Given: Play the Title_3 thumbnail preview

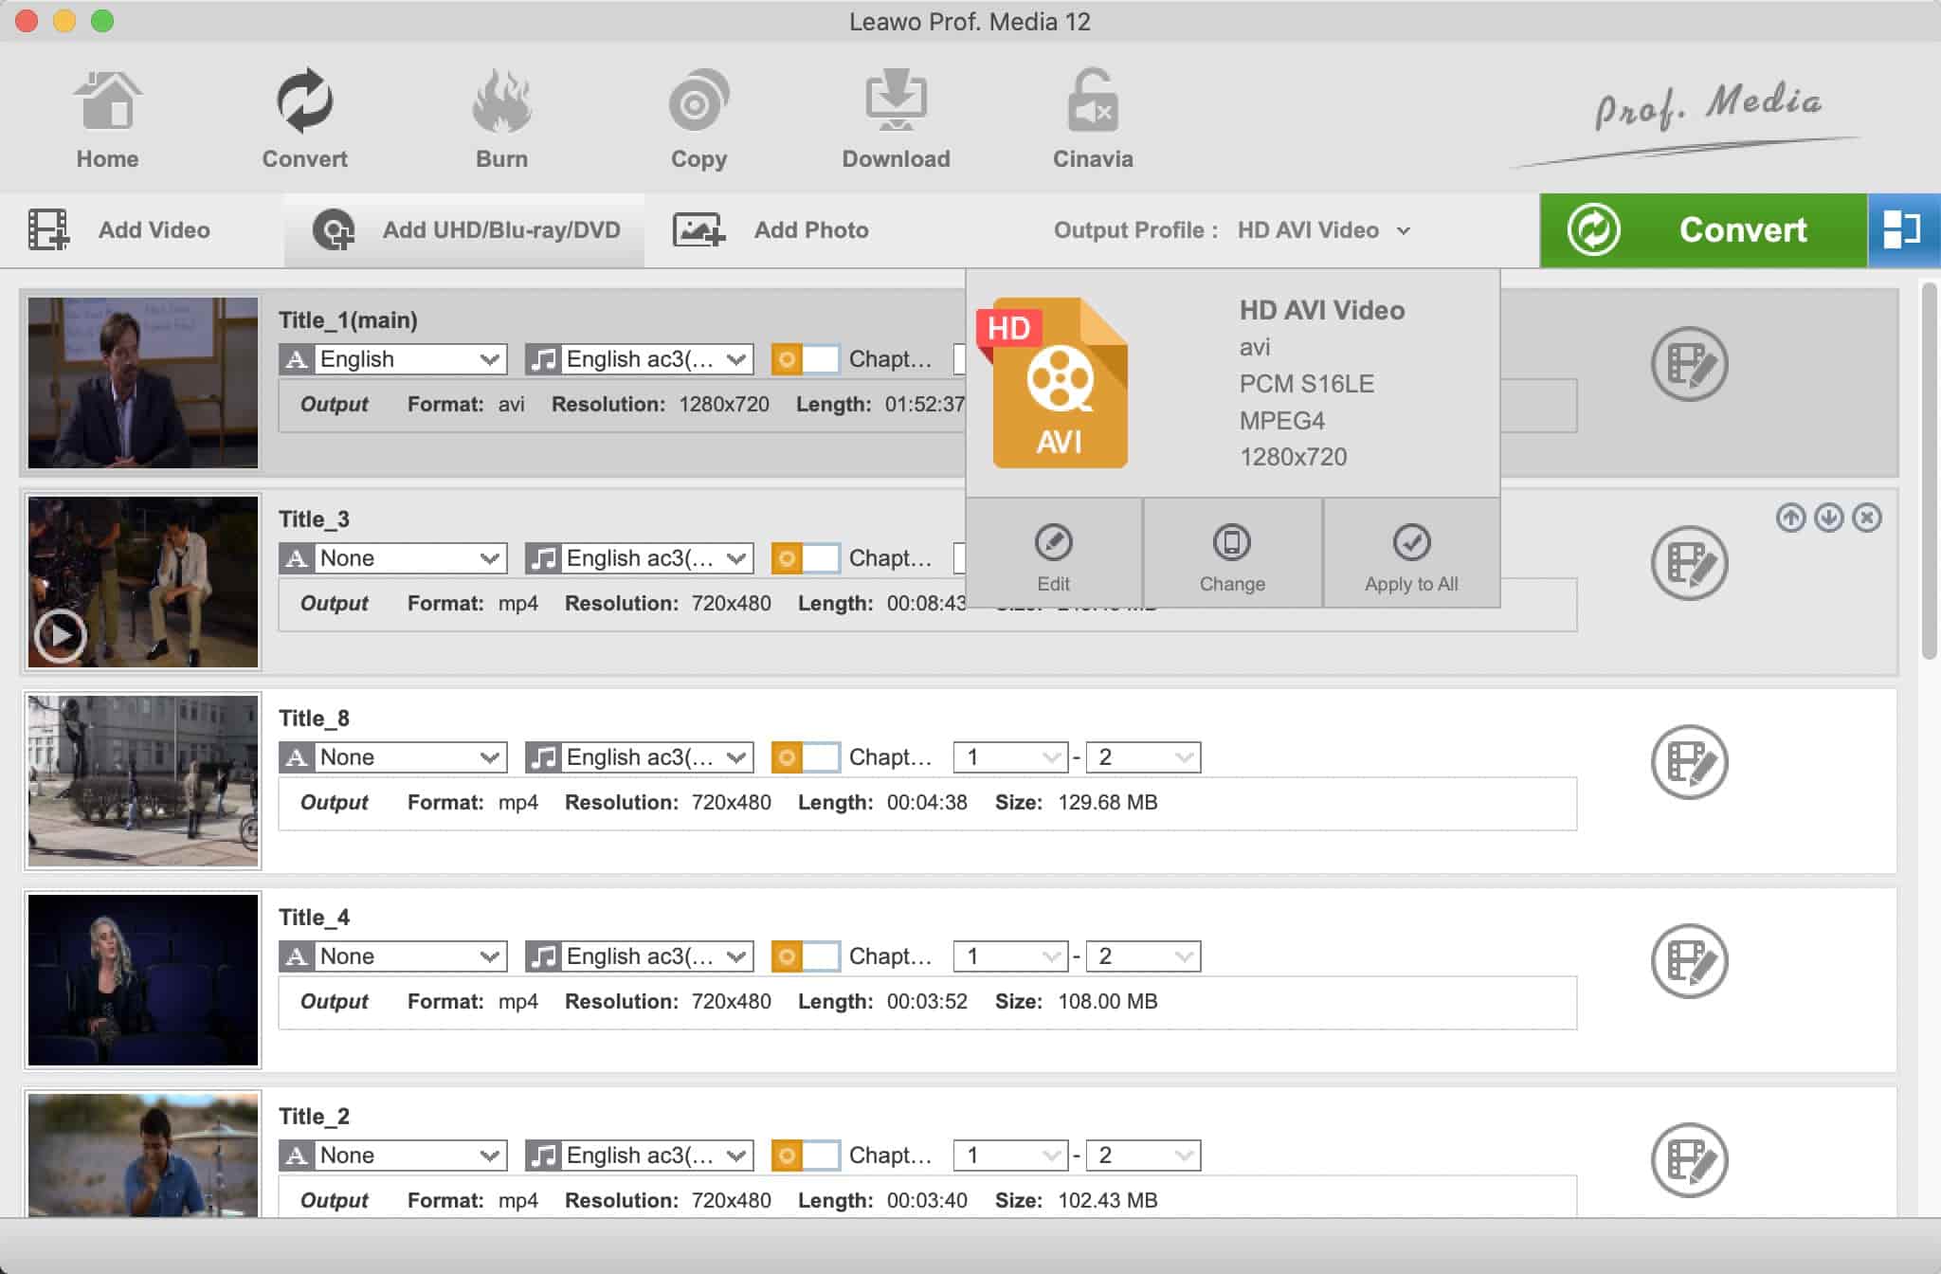Looking at the screenshot, I should tap(61, 635).
